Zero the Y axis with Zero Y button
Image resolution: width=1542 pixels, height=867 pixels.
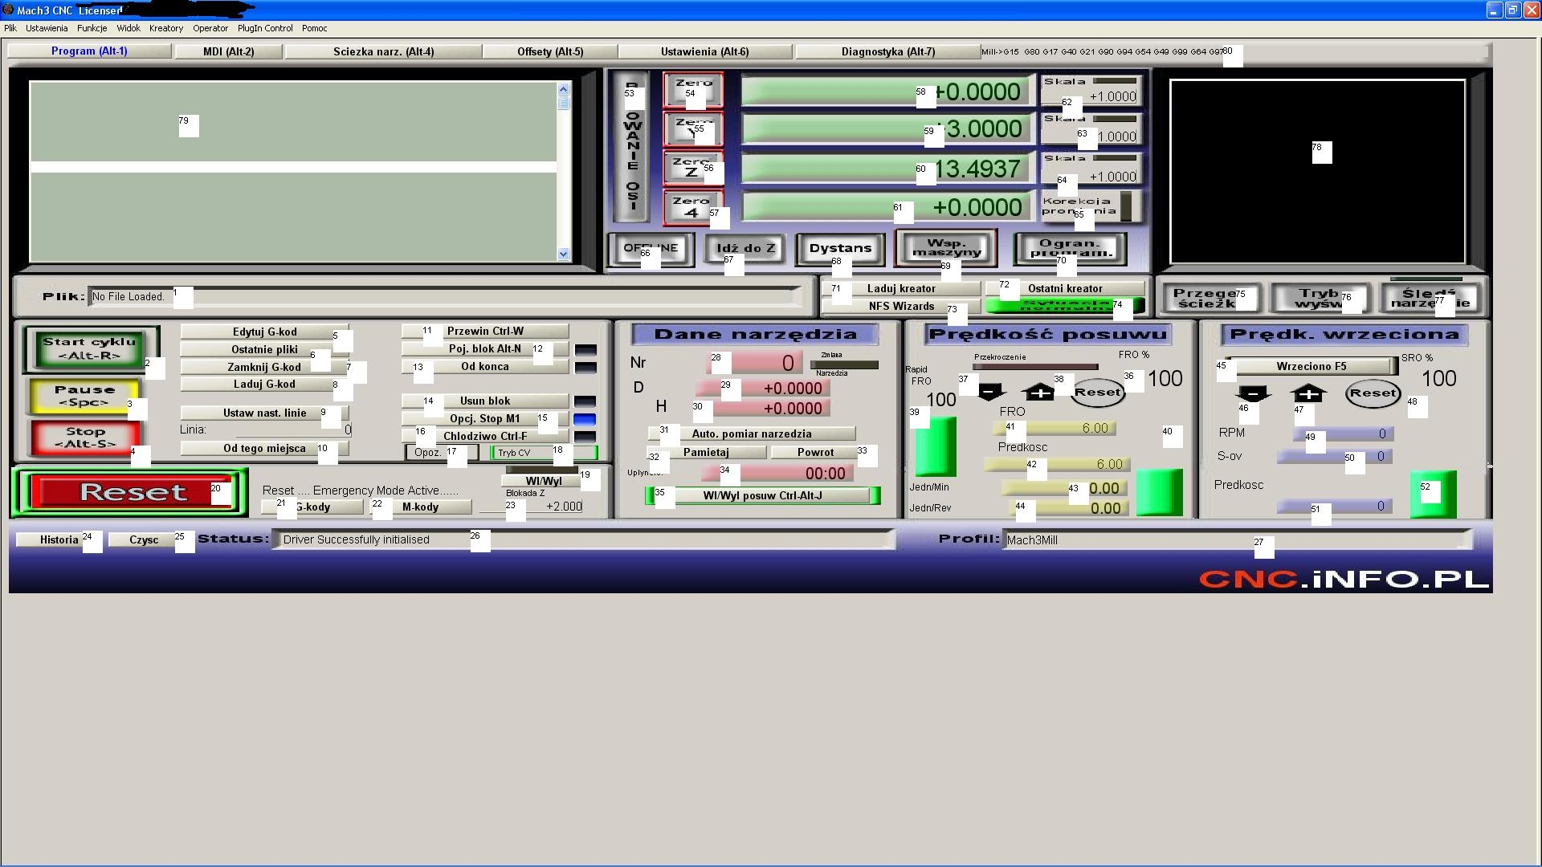click(x=692, y=128)
